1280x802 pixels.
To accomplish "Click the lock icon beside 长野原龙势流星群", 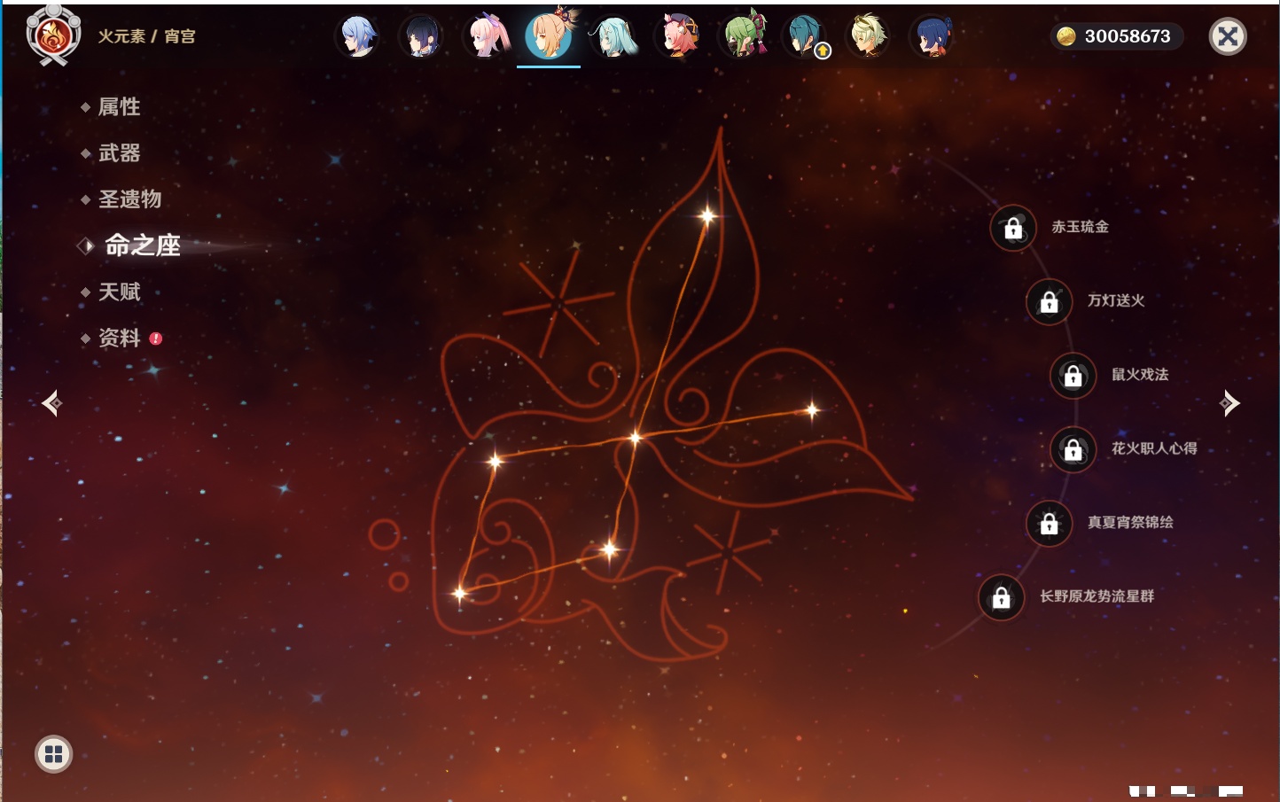I will (1002, 597).
